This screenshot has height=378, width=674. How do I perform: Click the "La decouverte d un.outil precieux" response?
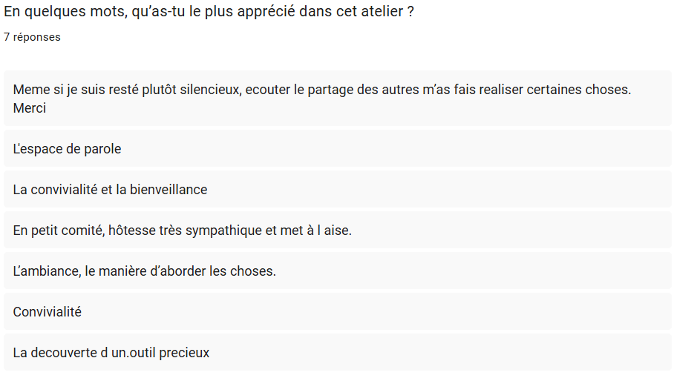(x=111, y=353)
